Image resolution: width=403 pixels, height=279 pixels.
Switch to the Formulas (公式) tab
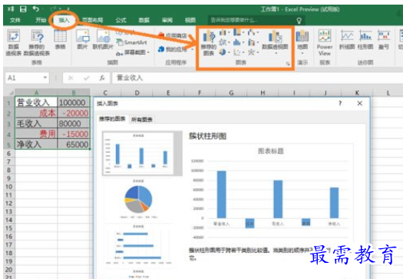tap(121, 20)
